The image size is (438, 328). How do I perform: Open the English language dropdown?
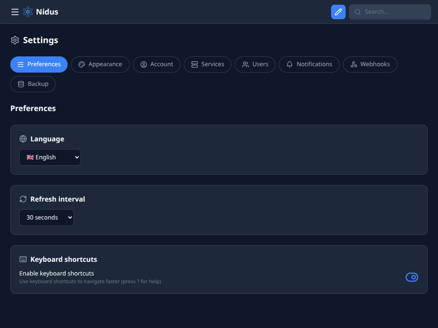click(x=50, y=157)
